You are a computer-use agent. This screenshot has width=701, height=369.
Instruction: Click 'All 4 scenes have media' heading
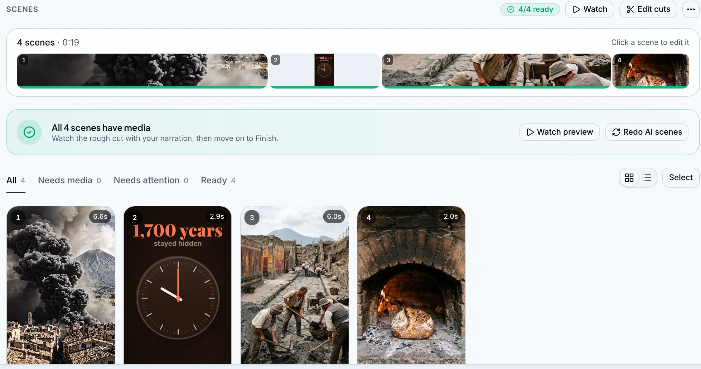tap(101, 128)
